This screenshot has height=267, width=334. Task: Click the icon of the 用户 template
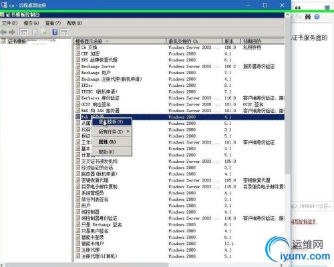click(x=77, y=206)
